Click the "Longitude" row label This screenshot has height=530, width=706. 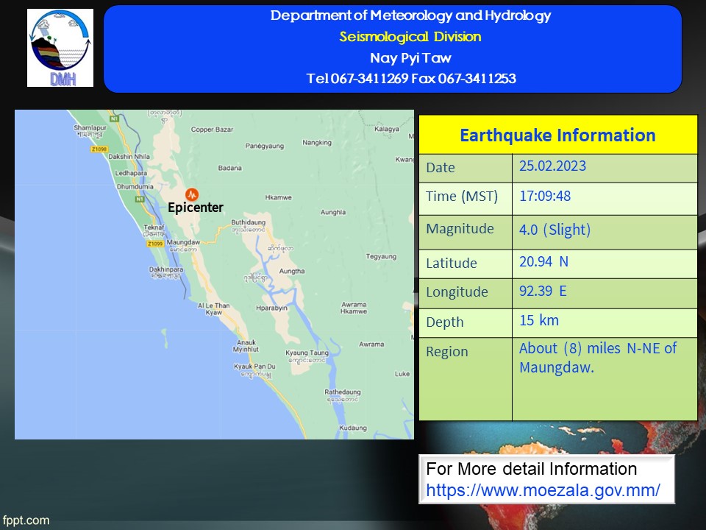[457, 292]
